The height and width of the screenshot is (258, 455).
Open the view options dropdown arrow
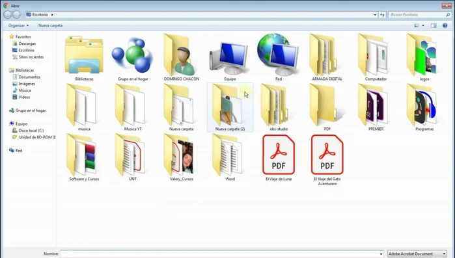[x=423, y=25]
